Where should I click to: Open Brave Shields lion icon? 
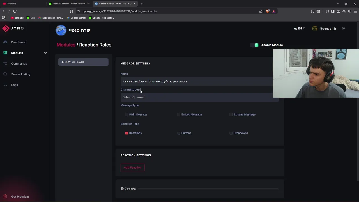point(268,11)
